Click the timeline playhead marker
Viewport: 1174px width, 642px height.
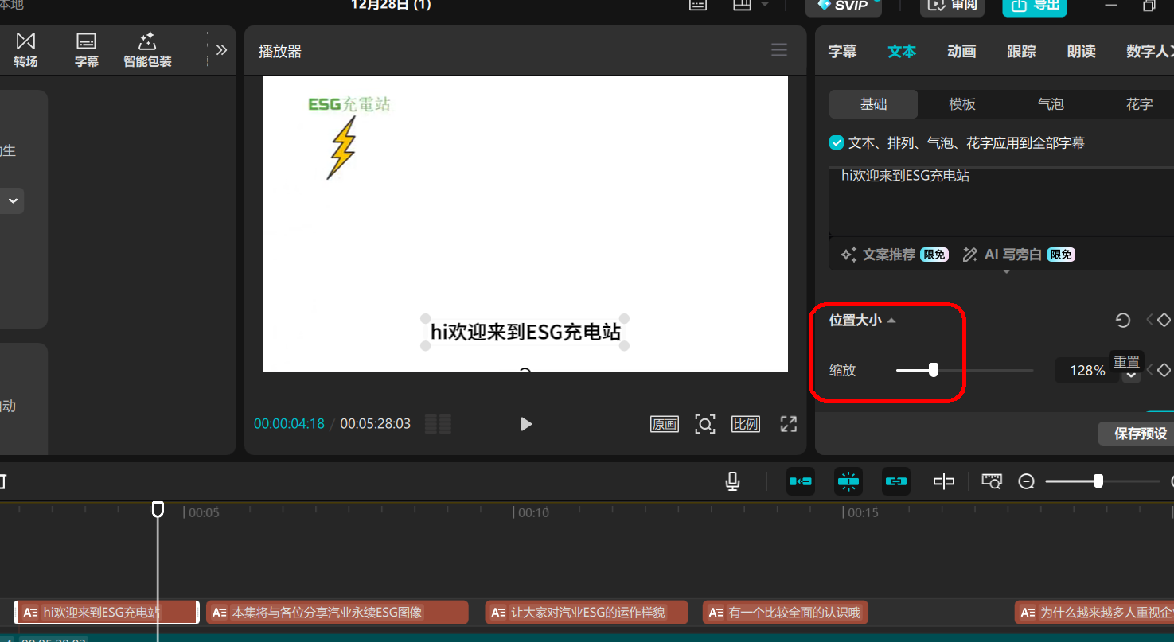(158, 509)
